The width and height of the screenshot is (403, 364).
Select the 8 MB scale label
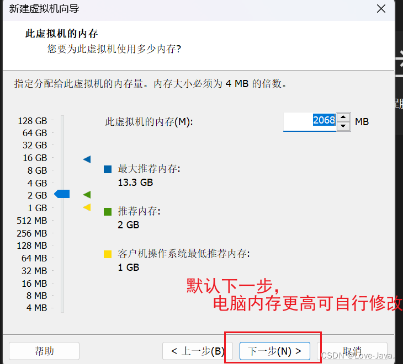click(36, 296)
